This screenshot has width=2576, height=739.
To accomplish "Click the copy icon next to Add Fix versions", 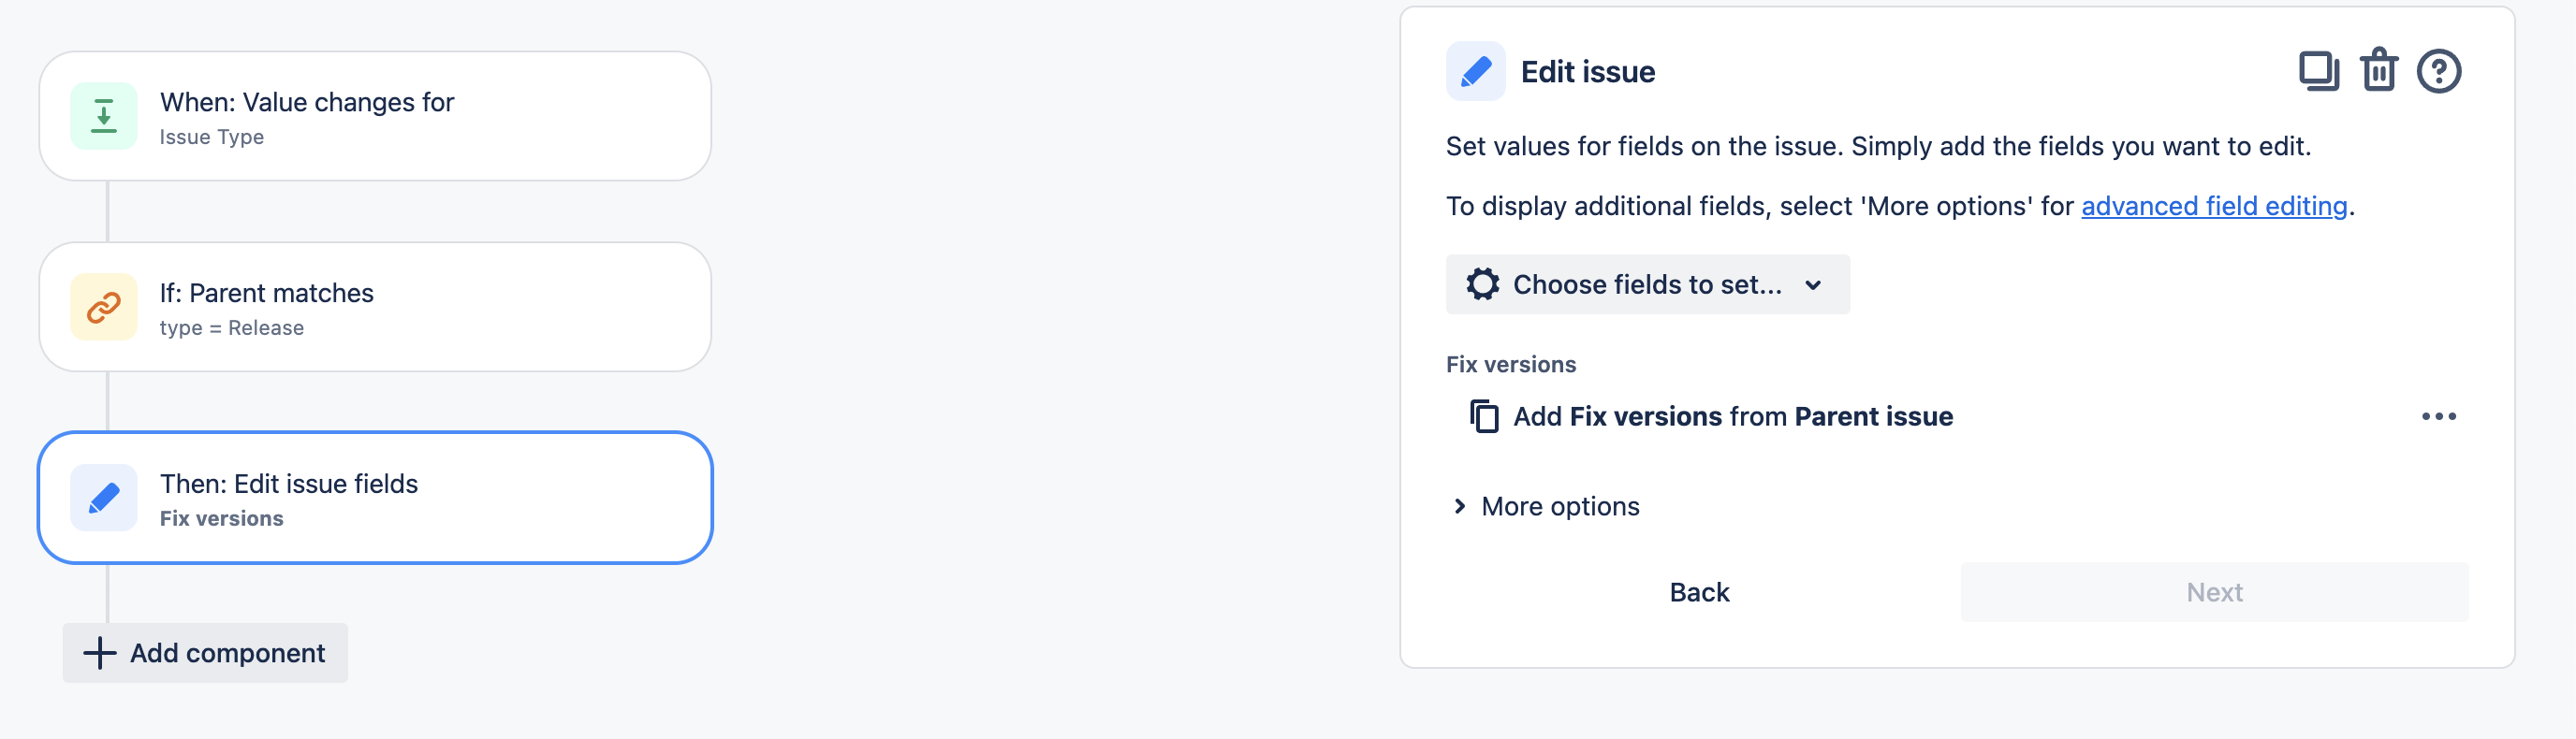I will pos(1484,416).
